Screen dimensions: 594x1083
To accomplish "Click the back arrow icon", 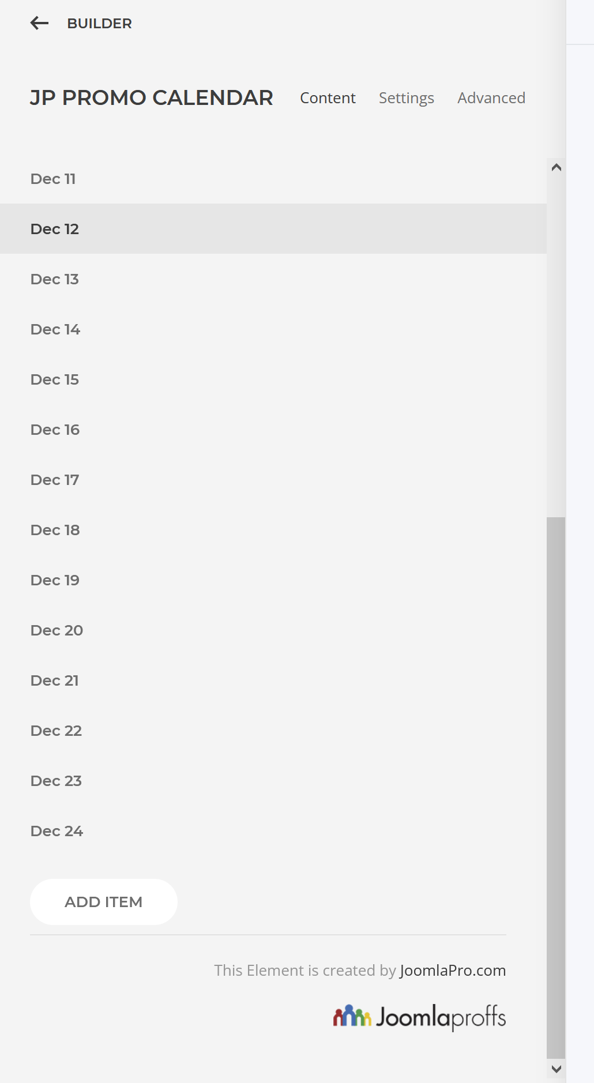I will click(39, 23).
